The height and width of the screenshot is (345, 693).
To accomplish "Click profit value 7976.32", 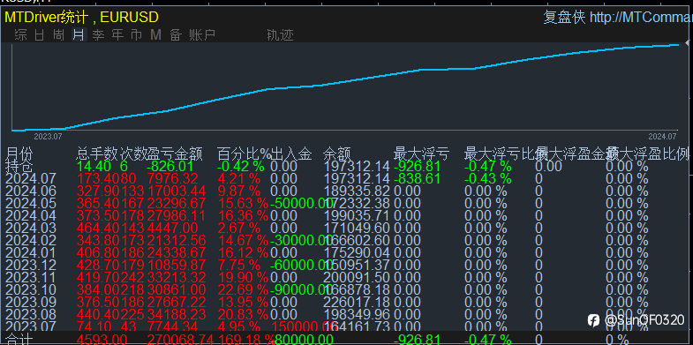I will pyautogui.click(x=173, y=179).
